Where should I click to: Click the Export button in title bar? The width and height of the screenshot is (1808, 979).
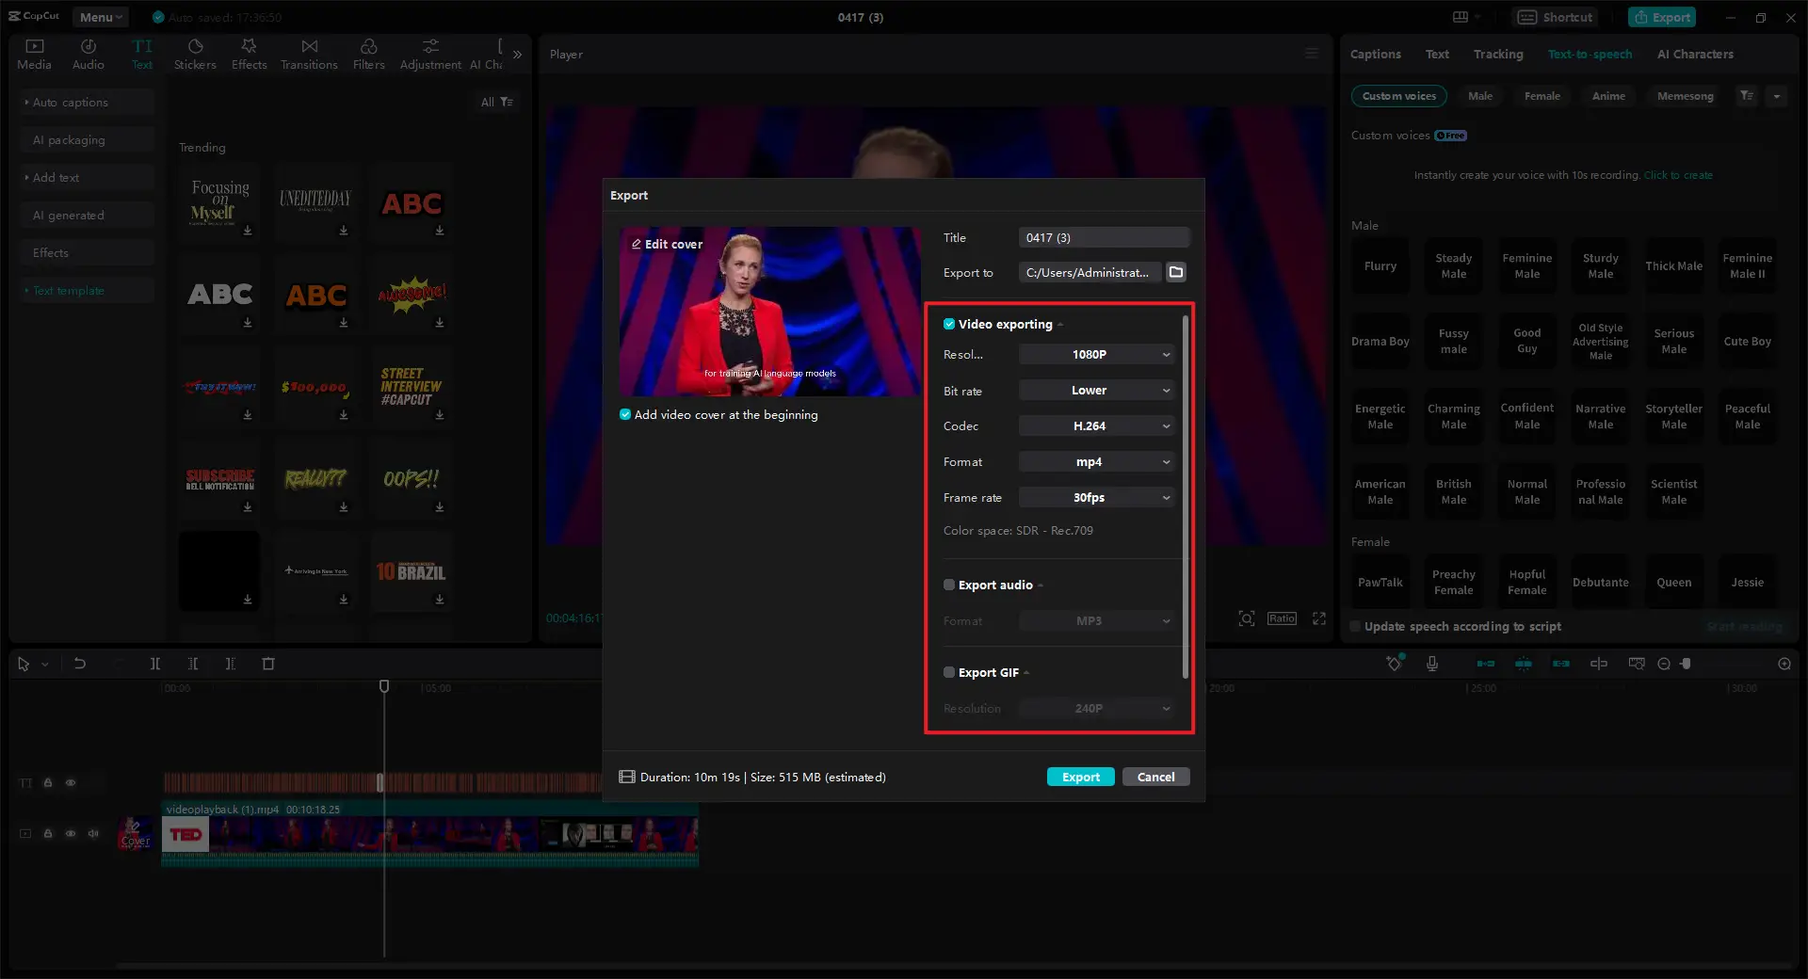[x=1662, y=17]
